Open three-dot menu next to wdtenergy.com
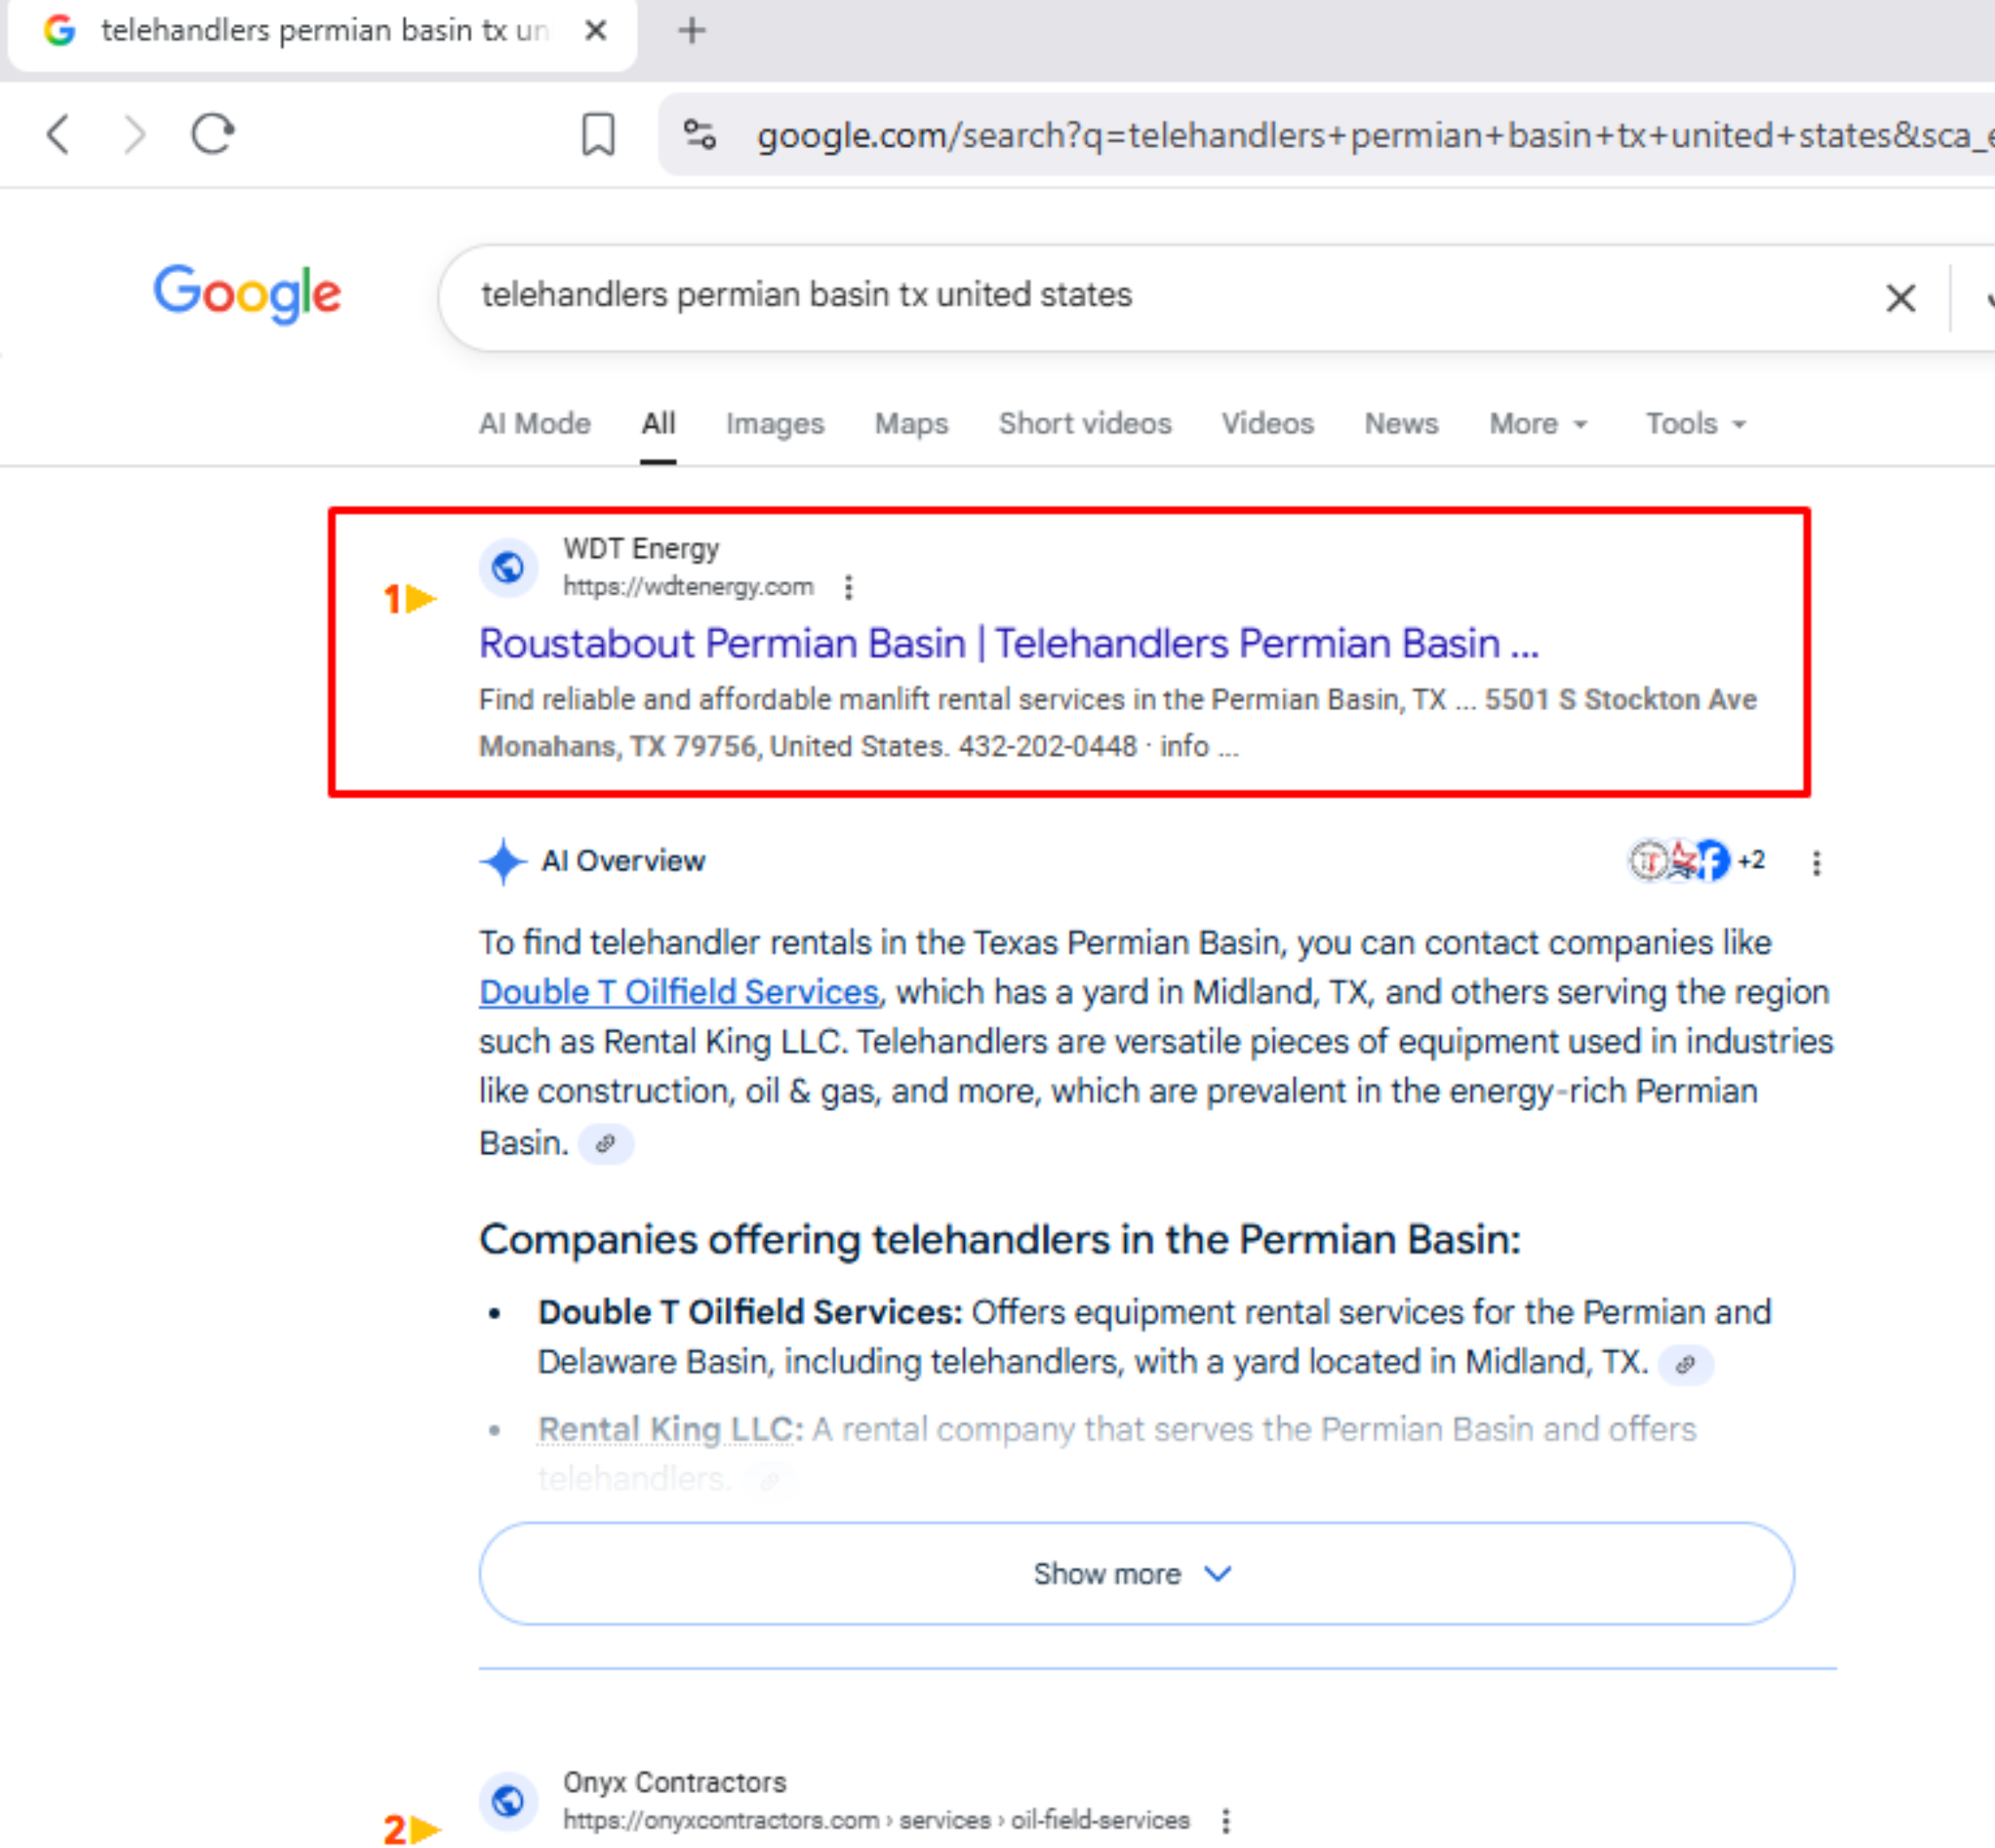Screen dimensions: 1995x1848 click(x=848, y=587)
